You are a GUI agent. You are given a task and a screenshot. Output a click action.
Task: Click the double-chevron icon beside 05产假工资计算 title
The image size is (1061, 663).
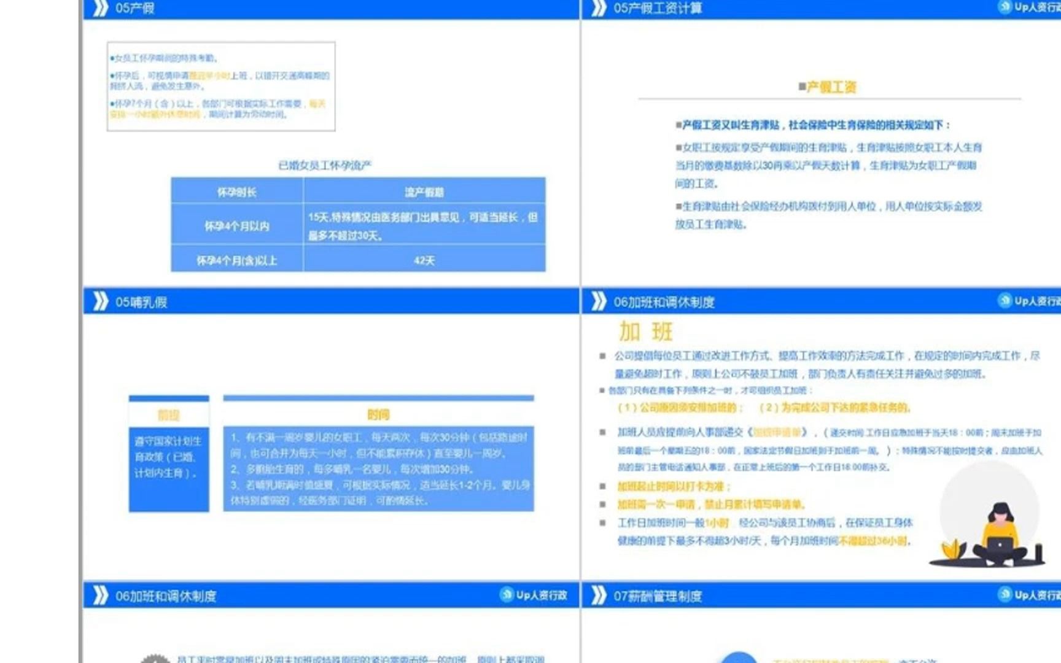coord(599,8)
